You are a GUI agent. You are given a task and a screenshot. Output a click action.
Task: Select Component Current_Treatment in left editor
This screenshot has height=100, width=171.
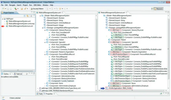[62, 81]
